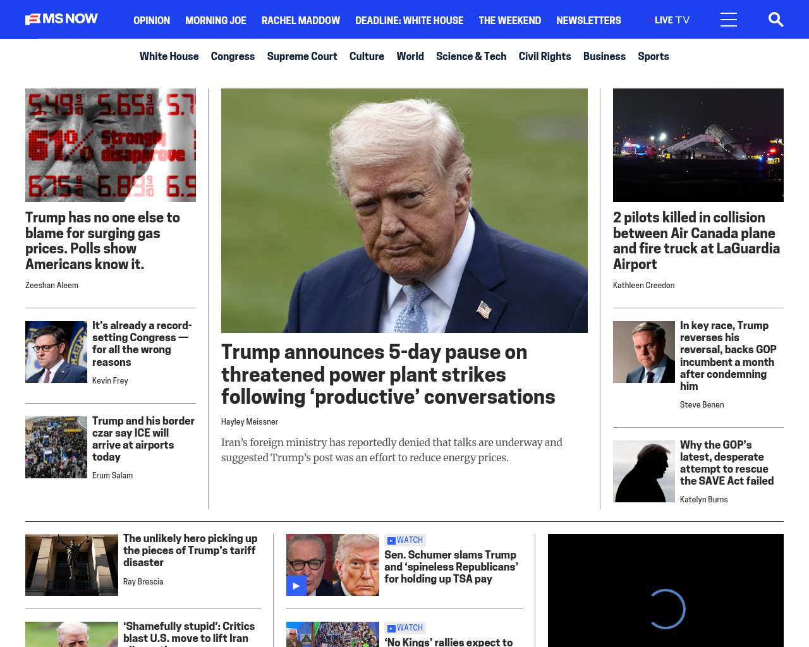Open the Live TV link
This screenshot has width=809, height=647.
click(x=671, y=20)
